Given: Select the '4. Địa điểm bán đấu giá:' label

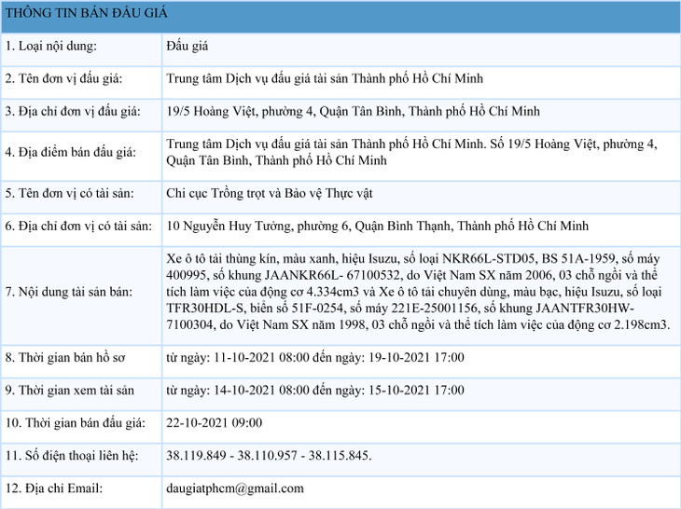Looking at the screenshot, I should (71, 152).
